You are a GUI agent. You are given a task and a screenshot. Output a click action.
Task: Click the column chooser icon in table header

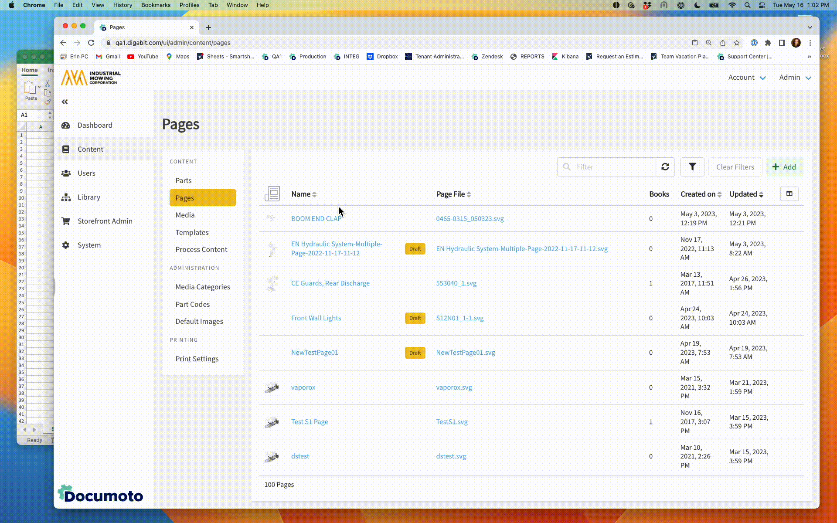tap(789, 194)
